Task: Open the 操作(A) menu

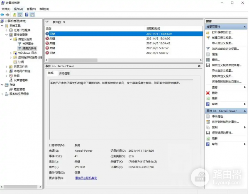Action: point(18,9)
